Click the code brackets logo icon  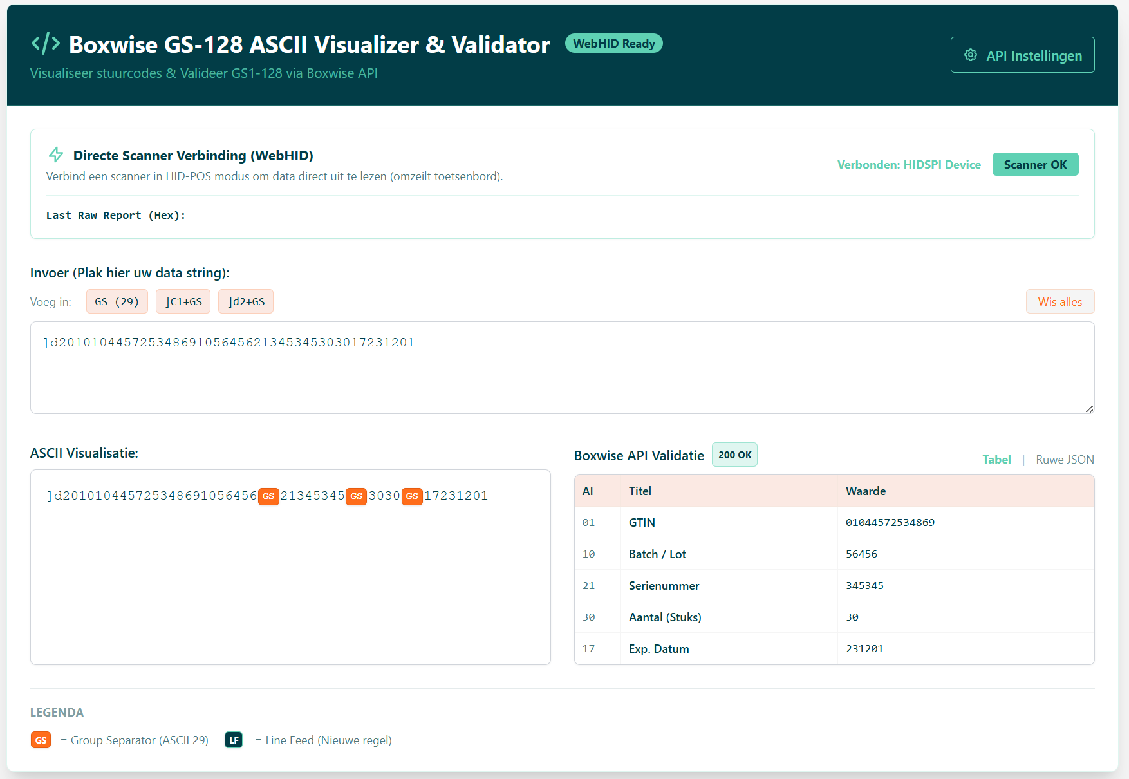coord(46,44)
